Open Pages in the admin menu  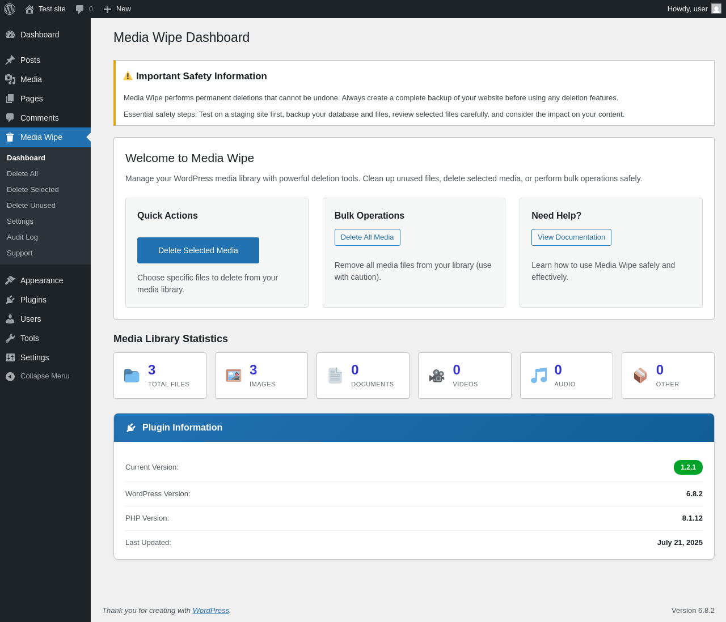point(45,99)
